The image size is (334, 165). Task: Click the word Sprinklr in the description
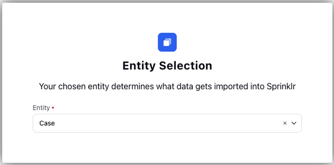coord(281,87)
